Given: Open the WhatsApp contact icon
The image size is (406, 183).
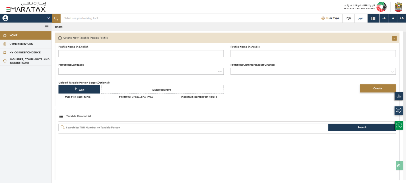Looking at the screenshot, I should pos(399,125).
